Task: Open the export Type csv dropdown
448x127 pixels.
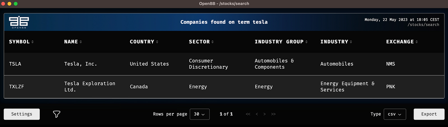Action: coord(395,114)
